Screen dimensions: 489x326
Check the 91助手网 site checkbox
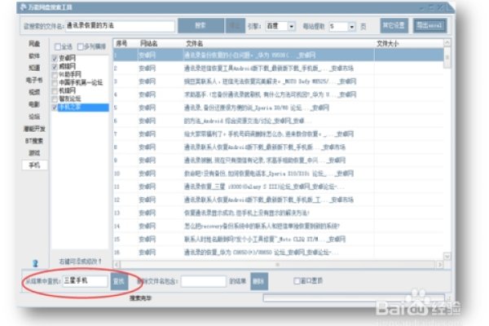(55, 74)
